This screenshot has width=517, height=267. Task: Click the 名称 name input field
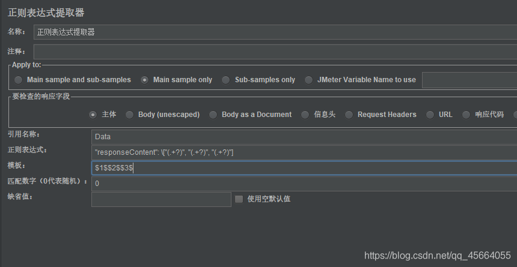coord(275,32)
